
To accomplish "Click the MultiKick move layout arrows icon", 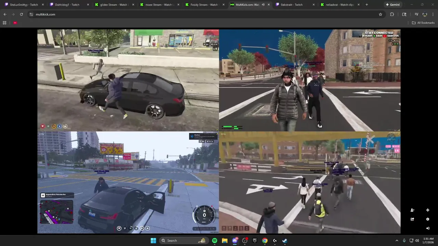I will click(x=427, y=210).
